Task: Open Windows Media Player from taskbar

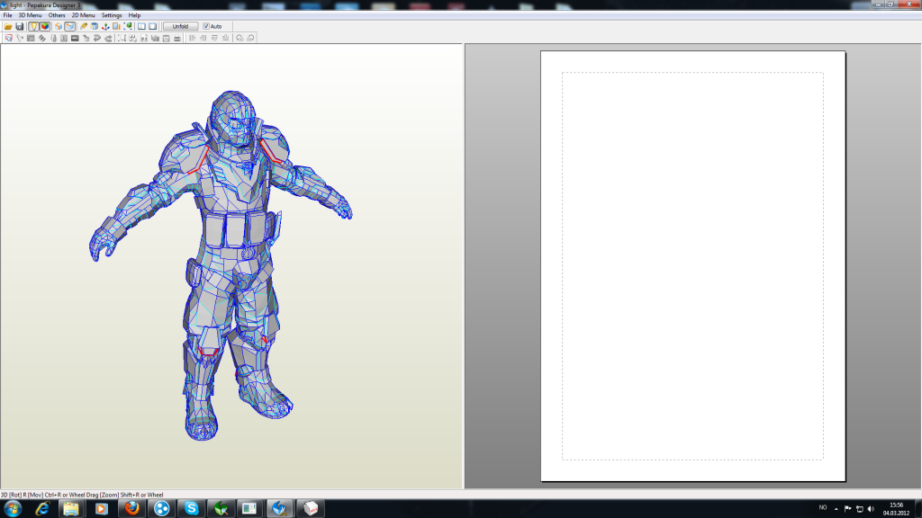Action: (x=101, y=509)
